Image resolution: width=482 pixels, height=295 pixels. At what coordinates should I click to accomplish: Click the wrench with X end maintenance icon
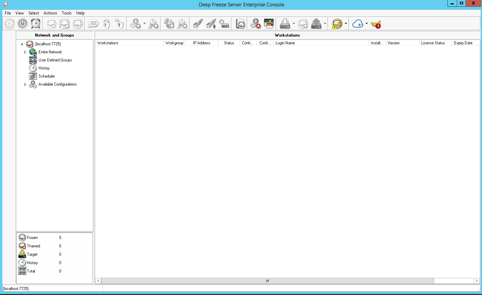pyautogui.click(x=182, y=24)
